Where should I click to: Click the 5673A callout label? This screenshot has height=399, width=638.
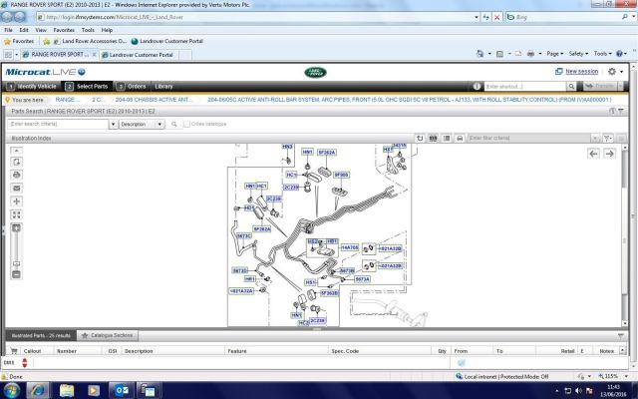pos(362,279)
